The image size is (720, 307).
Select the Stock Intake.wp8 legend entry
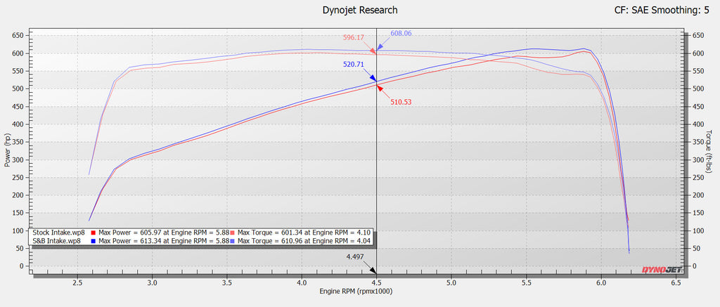[58, 232]
